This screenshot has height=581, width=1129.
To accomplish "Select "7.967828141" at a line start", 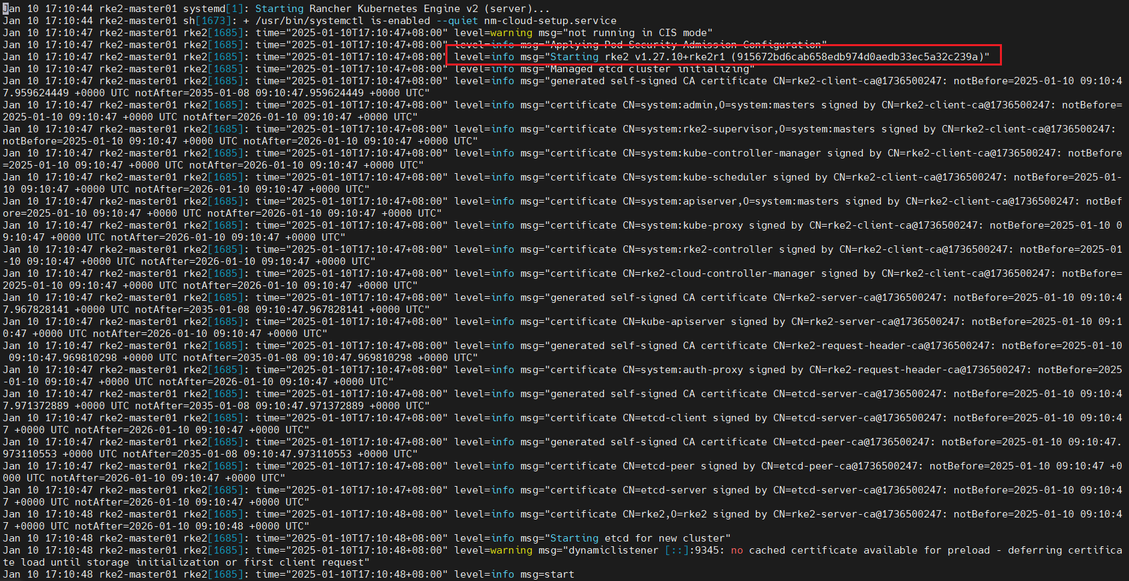I will (35, 310).
